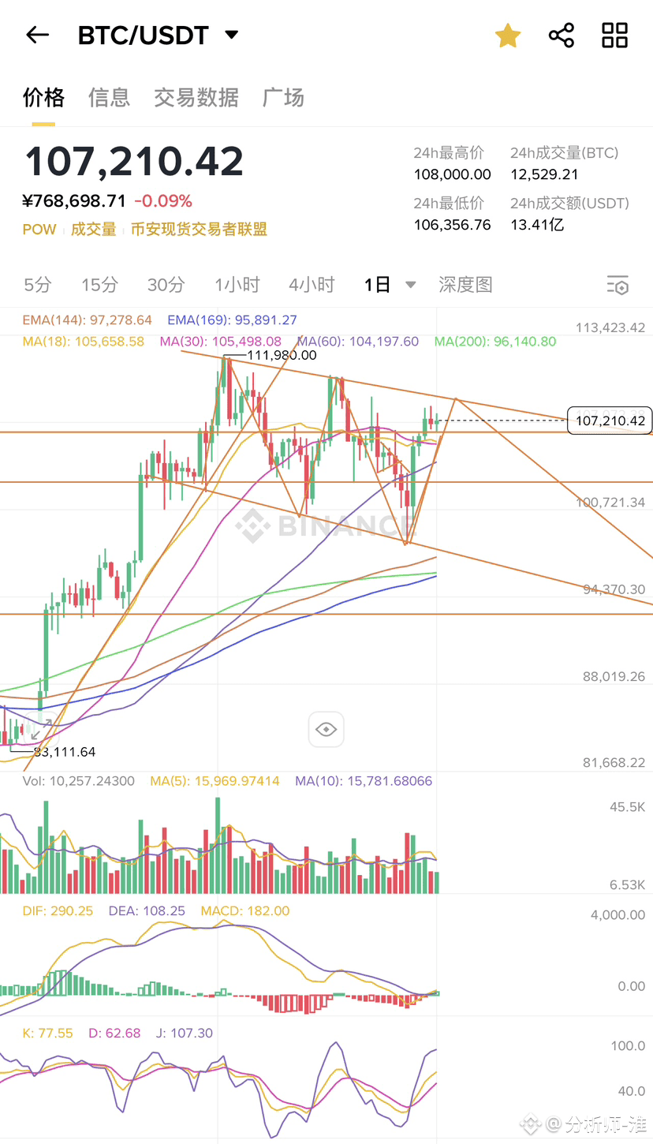Tap the large price 107,210.42 header
Image resolution: width=653 pixels, height=1144 pixels.
134,162
